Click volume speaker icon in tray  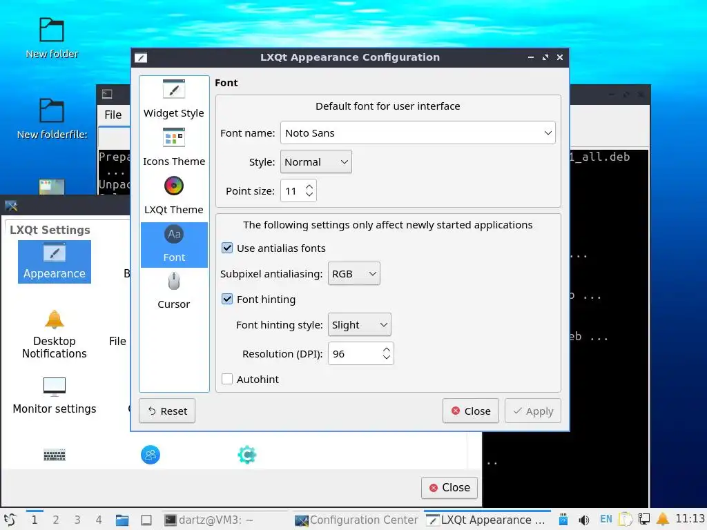[584, 520]
